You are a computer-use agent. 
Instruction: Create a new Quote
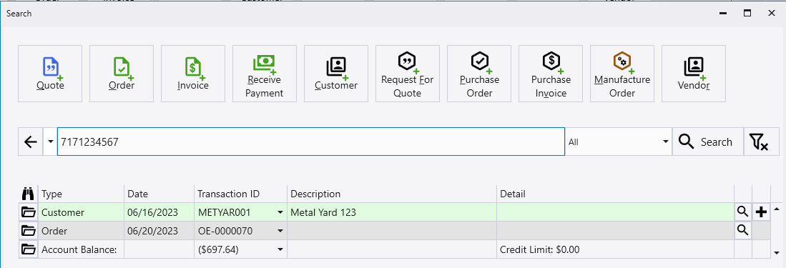coord(50,74)
